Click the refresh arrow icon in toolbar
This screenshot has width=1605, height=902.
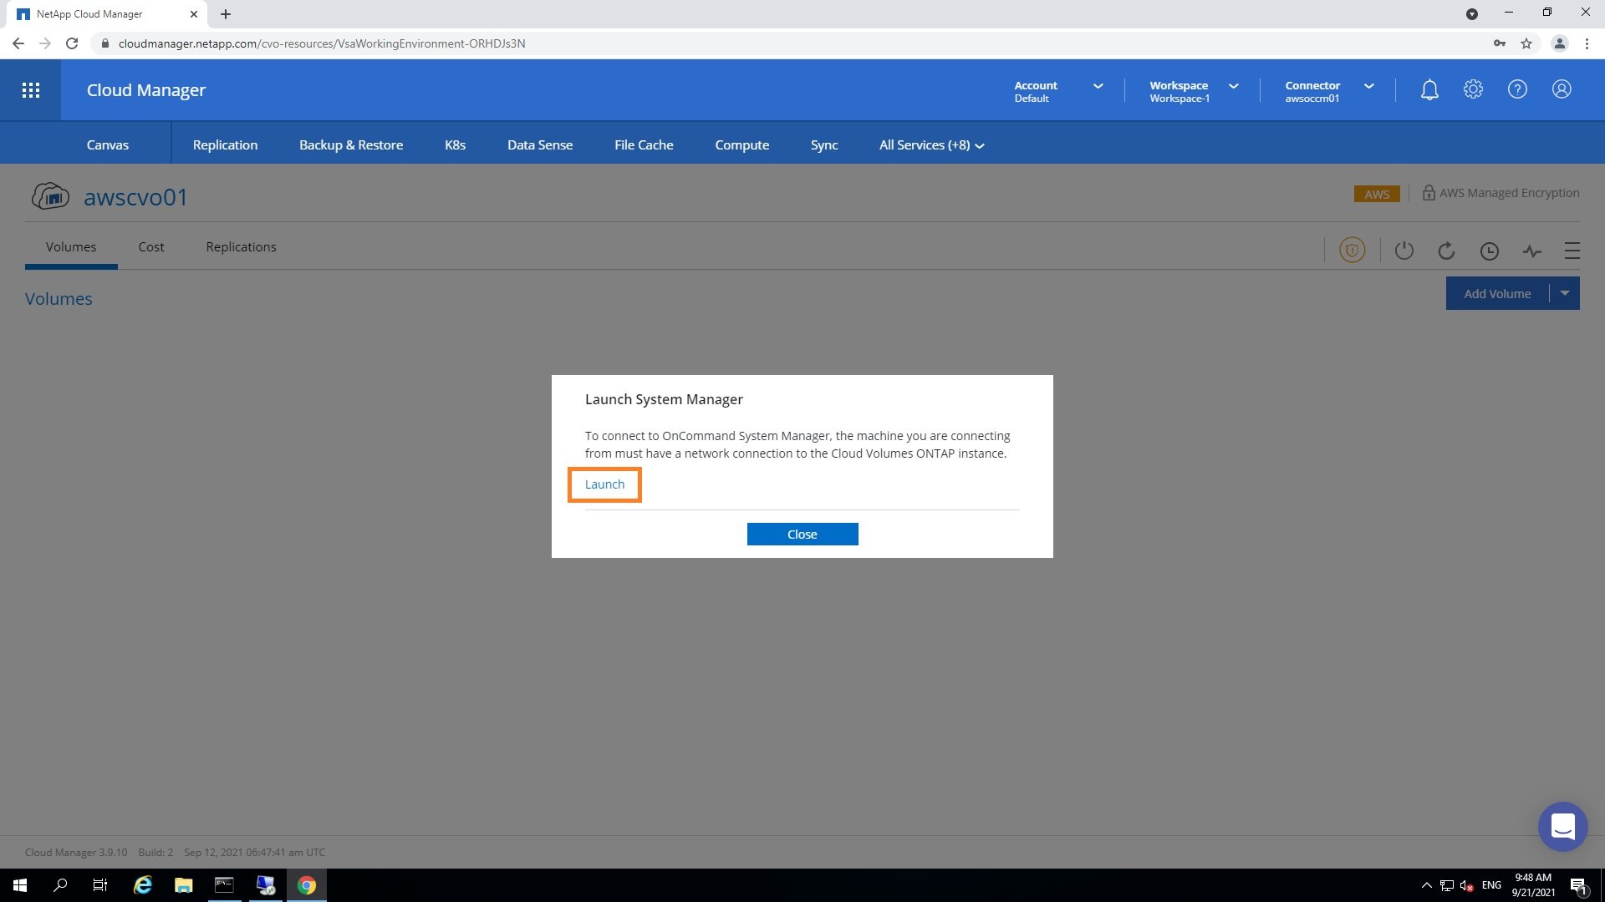(1446, 251)
